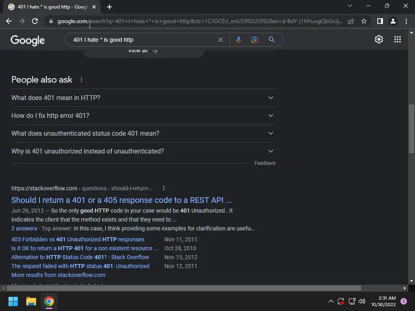Open "Alternative to HTTP Status Code 401?" link

80,257
